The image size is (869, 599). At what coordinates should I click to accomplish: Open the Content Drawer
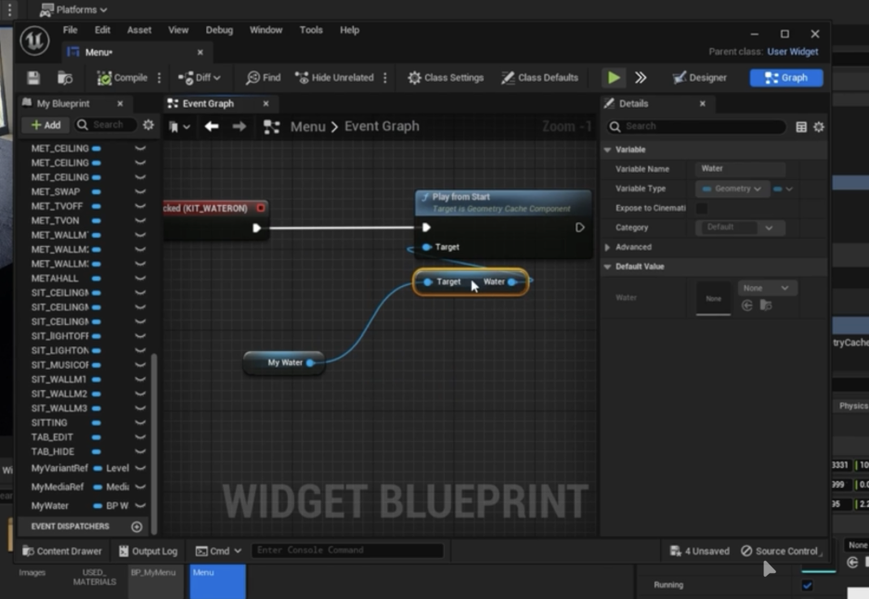coord(62,551)
